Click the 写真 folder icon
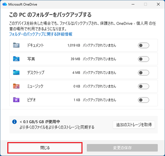This screenshot has height=156, width=165. (16, 59)
